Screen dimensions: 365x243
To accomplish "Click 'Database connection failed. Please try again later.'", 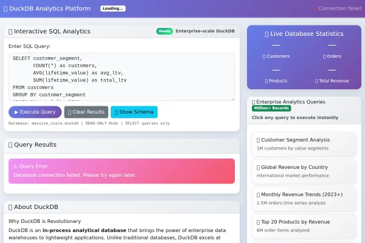I will (74, 175).
